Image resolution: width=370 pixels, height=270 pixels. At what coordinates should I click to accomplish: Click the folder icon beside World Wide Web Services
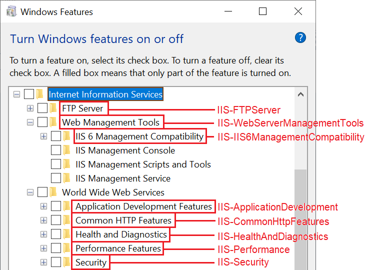(53, 192)
